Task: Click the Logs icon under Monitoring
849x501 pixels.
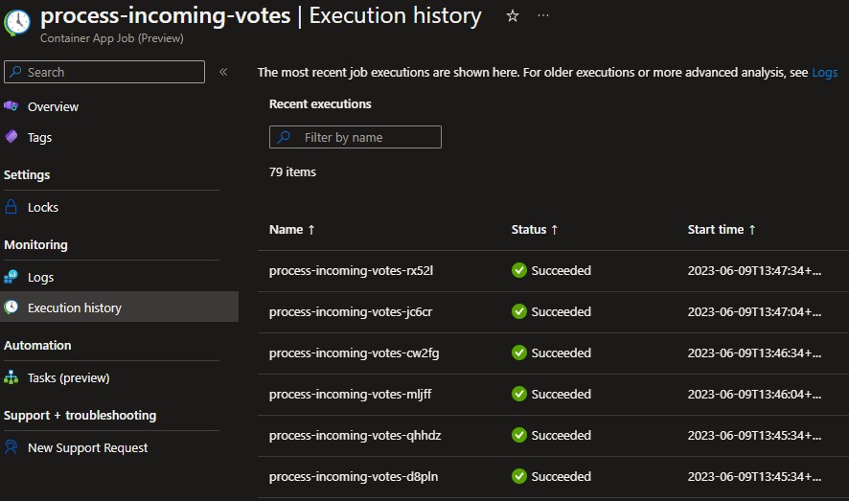Action: tap(11, 277)
